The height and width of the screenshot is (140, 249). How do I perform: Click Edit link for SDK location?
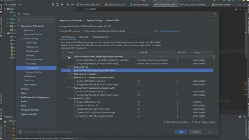(156, 31)
